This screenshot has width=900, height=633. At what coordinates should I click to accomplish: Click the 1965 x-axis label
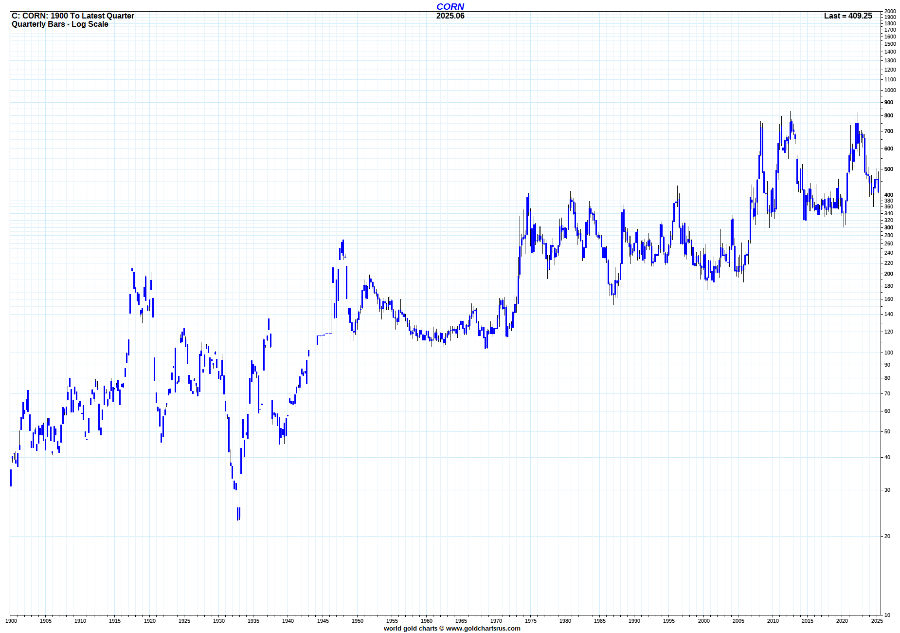[461, 621]
